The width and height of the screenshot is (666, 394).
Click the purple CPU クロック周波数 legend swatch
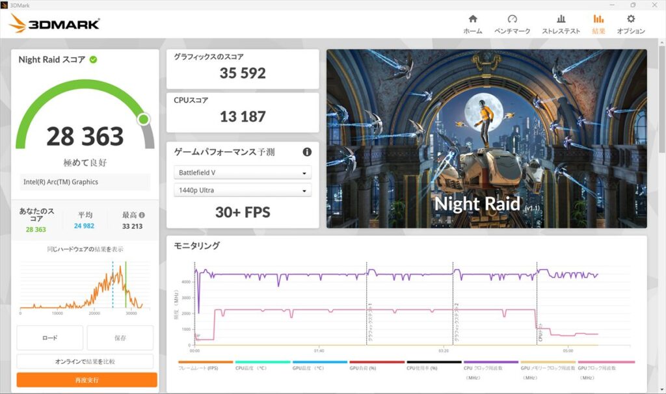point(491,362)
